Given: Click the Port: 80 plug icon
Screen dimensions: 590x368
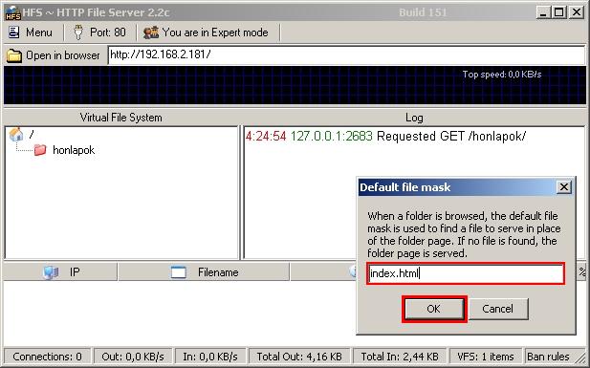Looking at the screenshot, I should [x=78, y=32].
